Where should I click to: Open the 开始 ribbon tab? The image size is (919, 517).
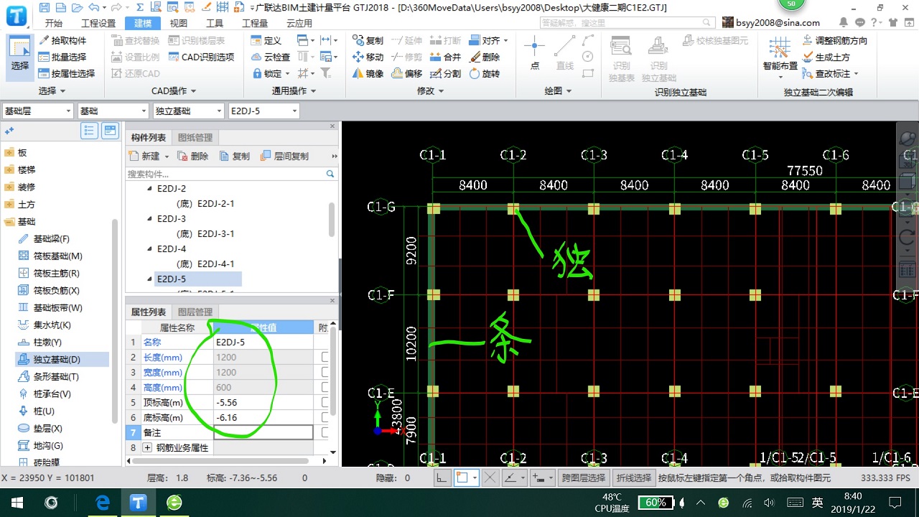tap(54, 23)
